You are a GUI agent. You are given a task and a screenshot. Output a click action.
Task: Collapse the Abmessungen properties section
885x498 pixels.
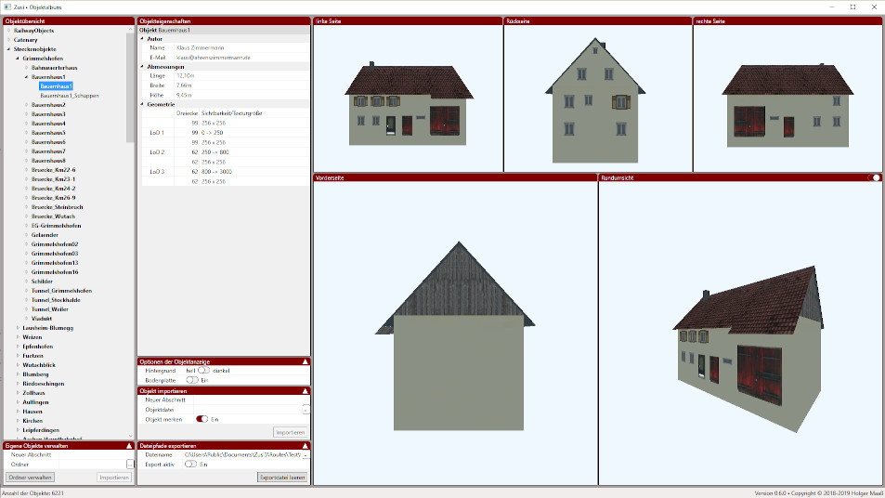tap(143, 67)
